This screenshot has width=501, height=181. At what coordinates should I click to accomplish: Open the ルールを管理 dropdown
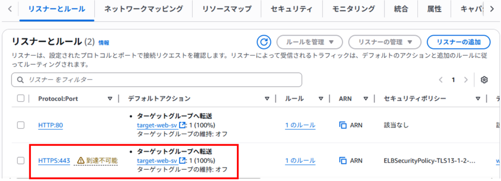[310, 42]
